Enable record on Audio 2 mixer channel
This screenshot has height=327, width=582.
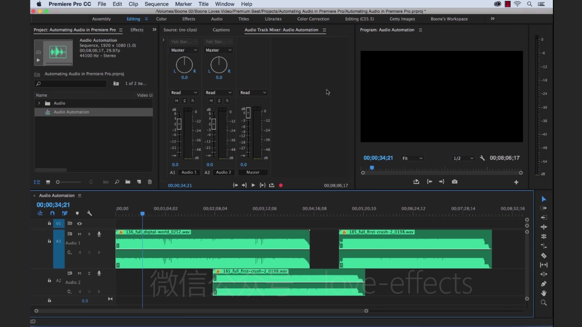pos(227,101)
